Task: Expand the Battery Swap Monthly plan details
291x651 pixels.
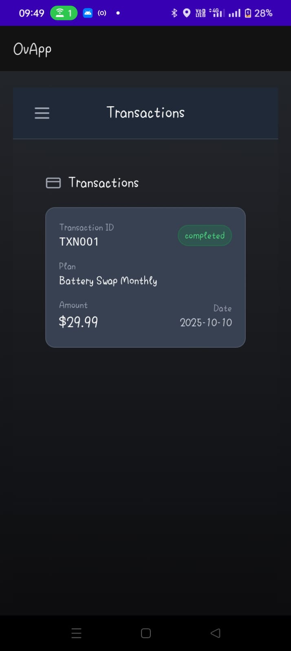Action: 108,281
